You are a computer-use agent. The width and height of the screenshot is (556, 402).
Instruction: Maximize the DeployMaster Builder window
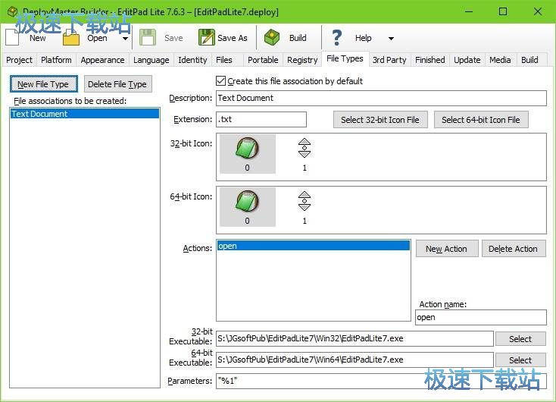(503, 11)
